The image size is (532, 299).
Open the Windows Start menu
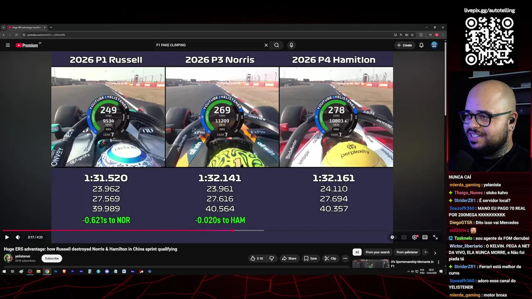4,272
